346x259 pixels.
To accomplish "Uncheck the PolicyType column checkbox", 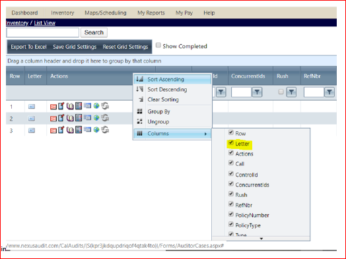I will [231, 224].
